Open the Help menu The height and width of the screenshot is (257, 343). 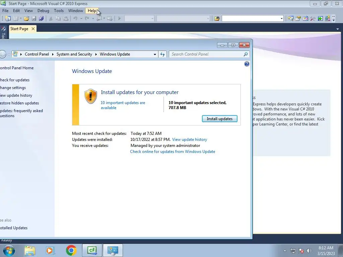[92, 11]
